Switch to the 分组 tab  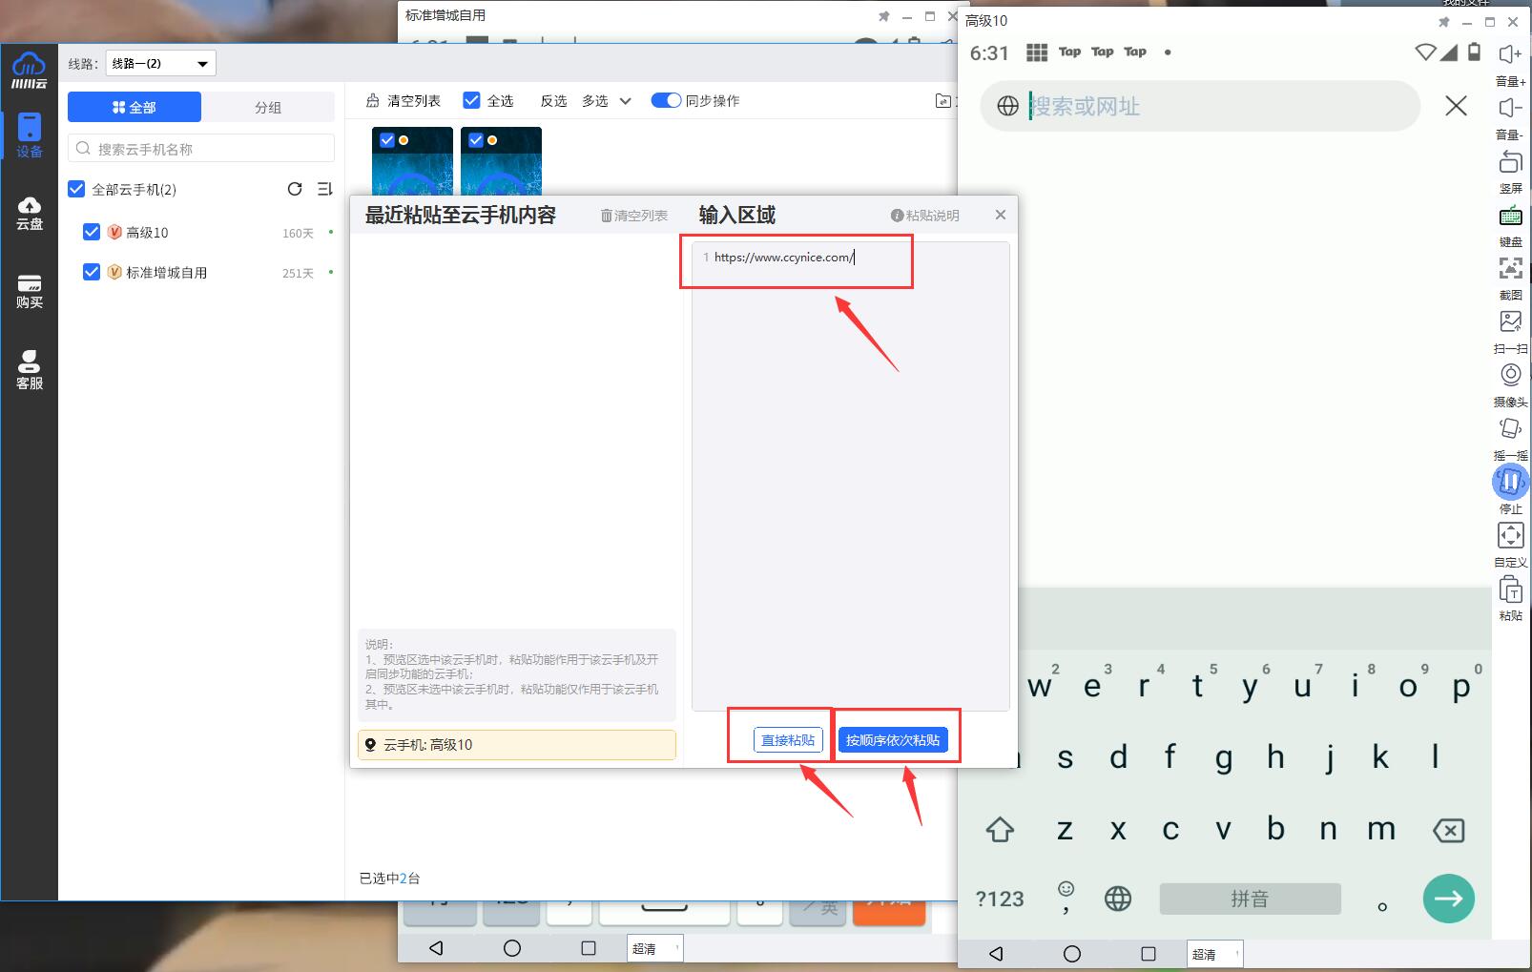(x=268, y=107)
